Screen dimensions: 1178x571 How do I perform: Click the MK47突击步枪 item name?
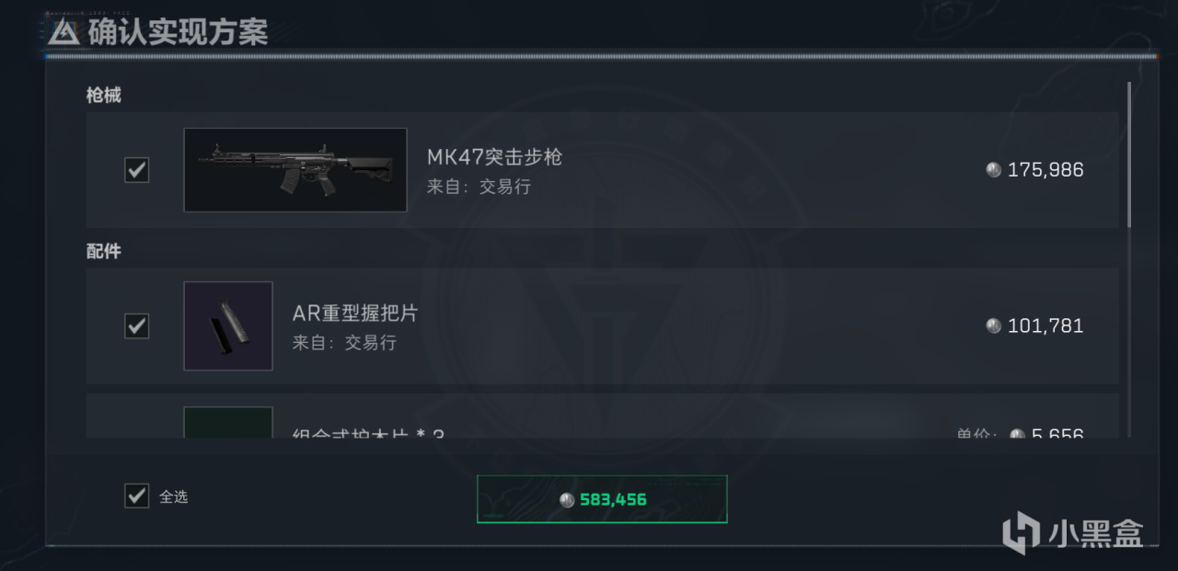[494, 157]
